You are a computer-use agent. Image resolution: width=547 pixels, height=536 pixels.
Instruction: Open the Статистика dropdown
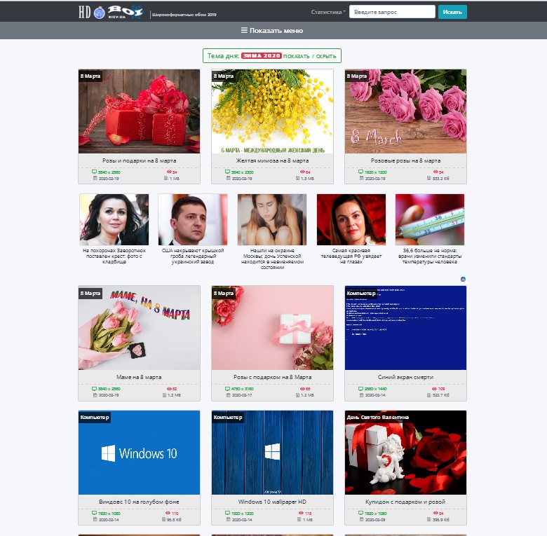328,12
